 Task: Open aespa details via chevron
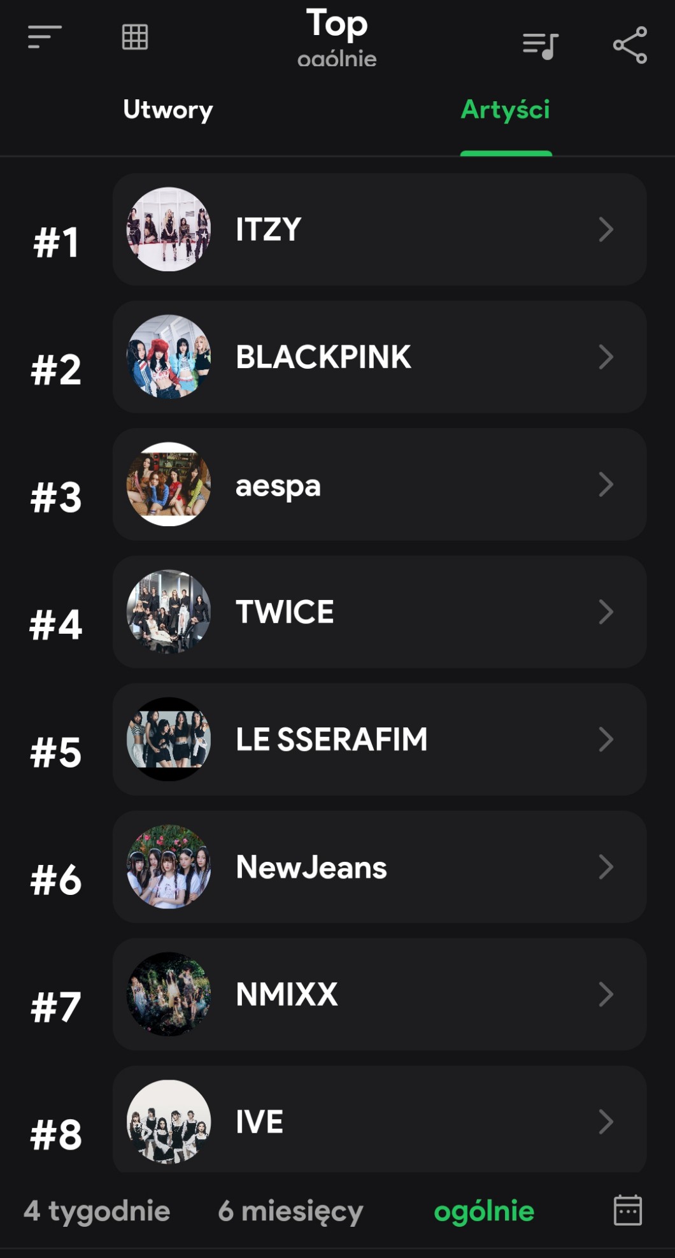606,485
